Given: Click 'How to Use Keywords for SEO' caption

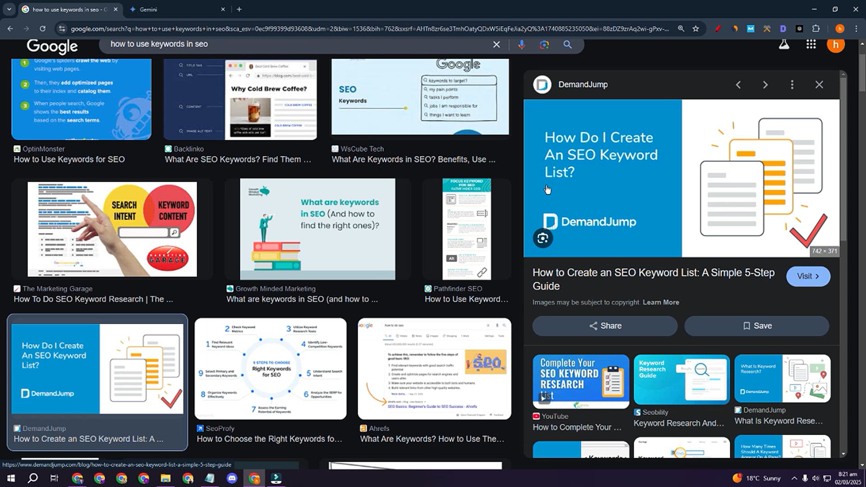Looking at the screenshot, I should (69, 159).
